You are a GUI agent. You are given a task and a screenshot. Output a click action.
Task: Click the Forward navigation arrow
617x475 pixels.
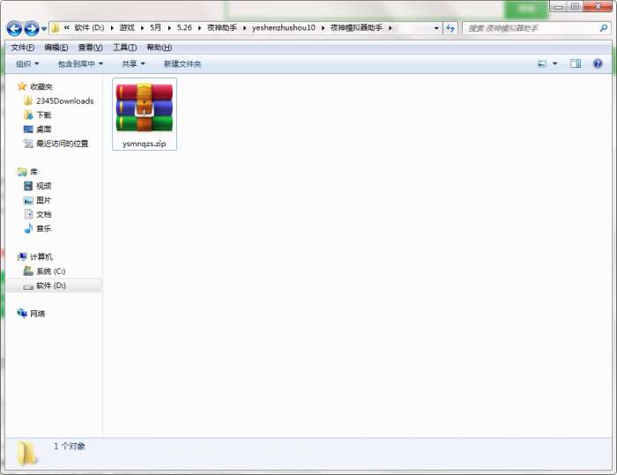[x=32, y=28]
